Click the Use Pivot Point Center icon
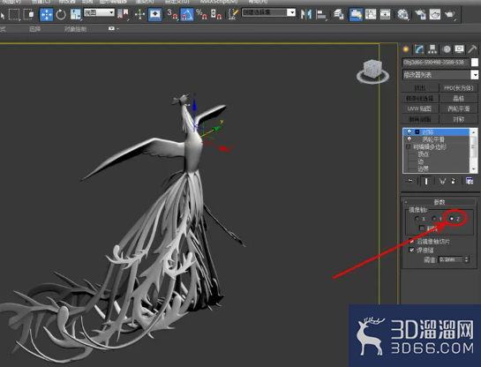The height and width of the screenshot is (367, 481). coord(123,14)
